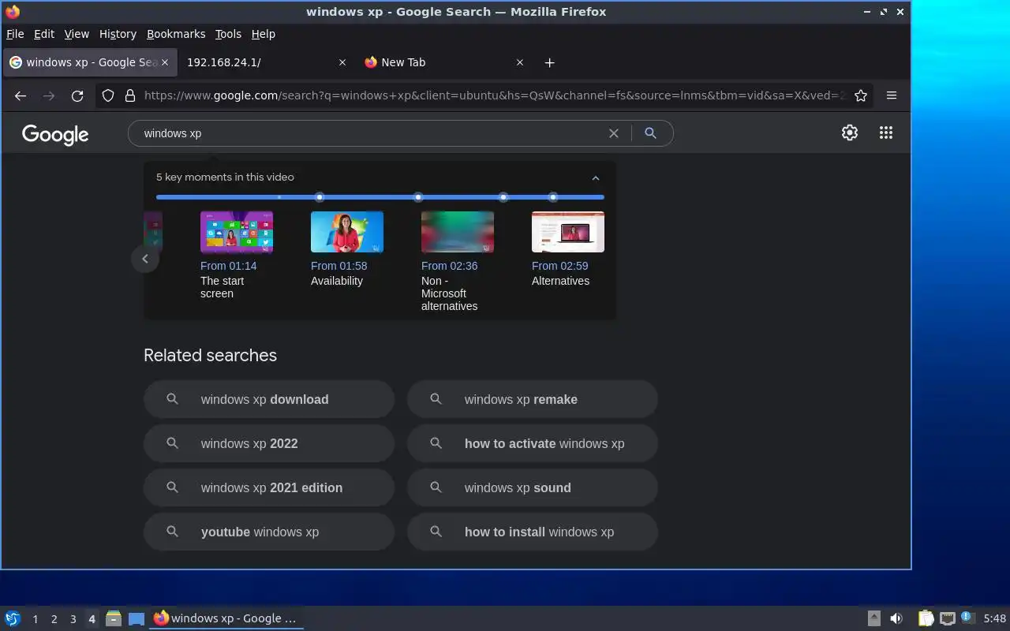The image size is (1010, 631).
Task: Switch to the 192.168.24.1 tab
Action: coord(266,62)
